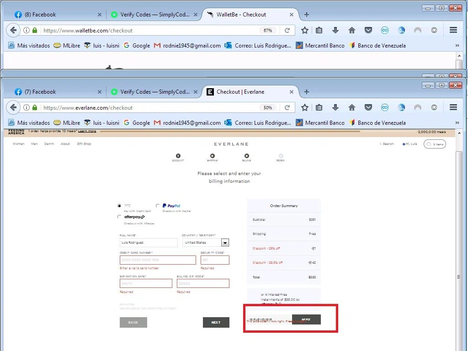Open Downloads arrow in WalletBe window
468x351 pixels.
coord(335,30)
